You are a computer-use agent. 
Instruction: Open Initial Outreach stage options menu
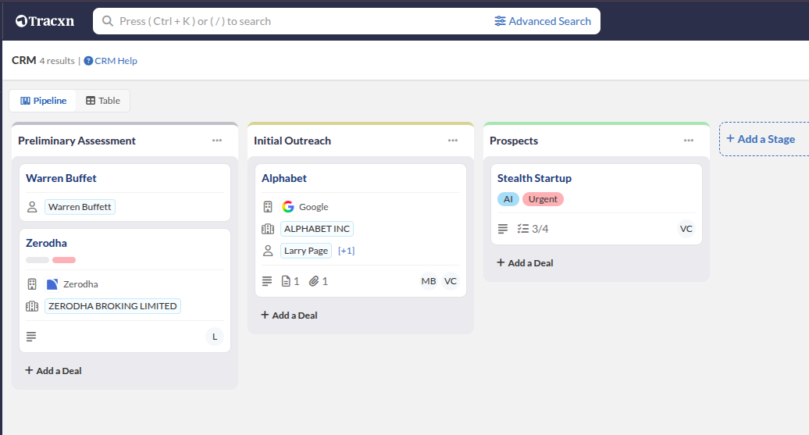click(453, 141)
